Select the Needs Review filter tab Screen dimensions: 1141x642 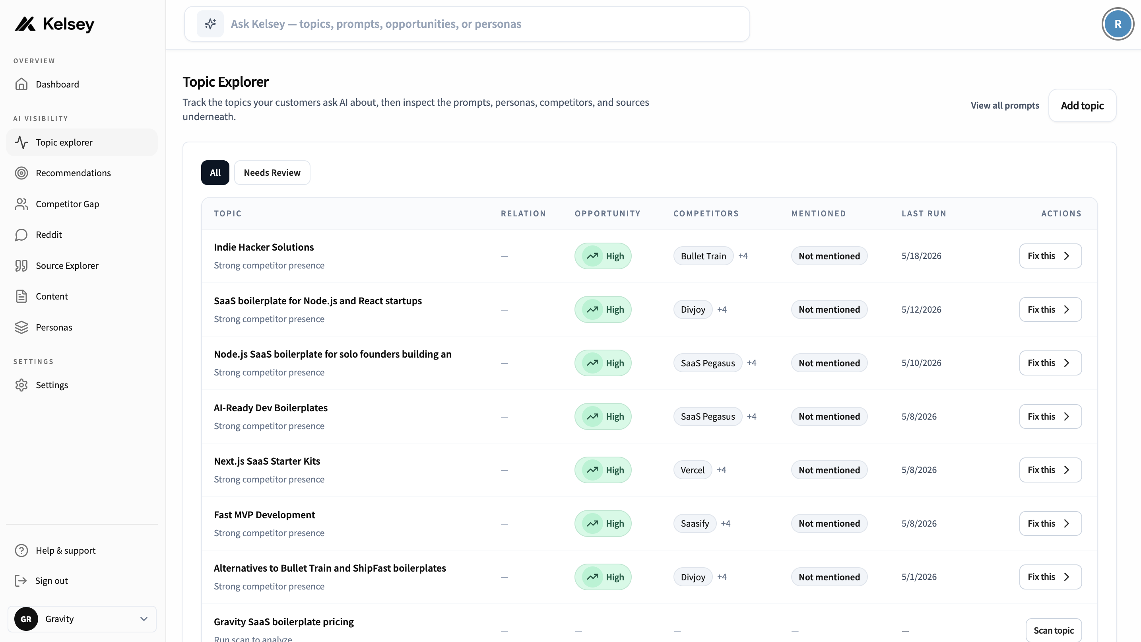(272, 172)
